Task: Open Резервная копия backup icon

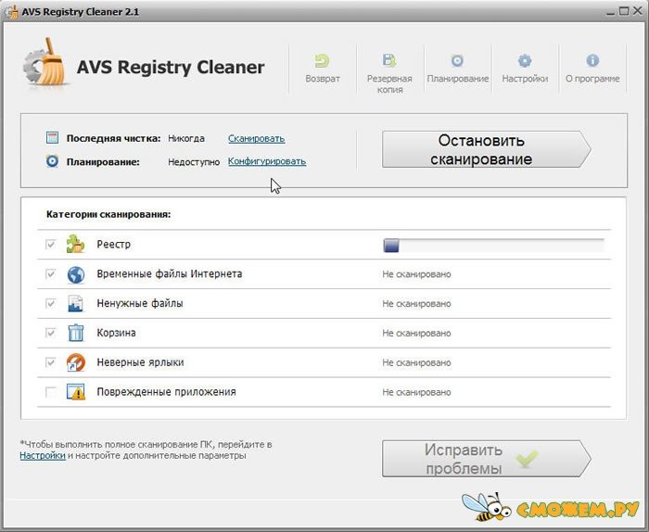Action: [x=389, y=61]
